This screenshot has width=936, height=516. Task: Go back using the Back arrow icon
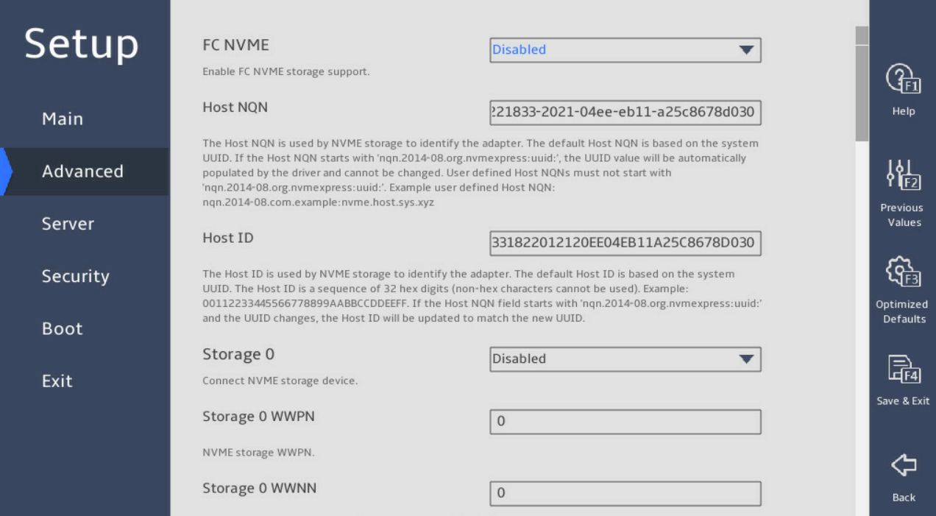pos(903,464)
